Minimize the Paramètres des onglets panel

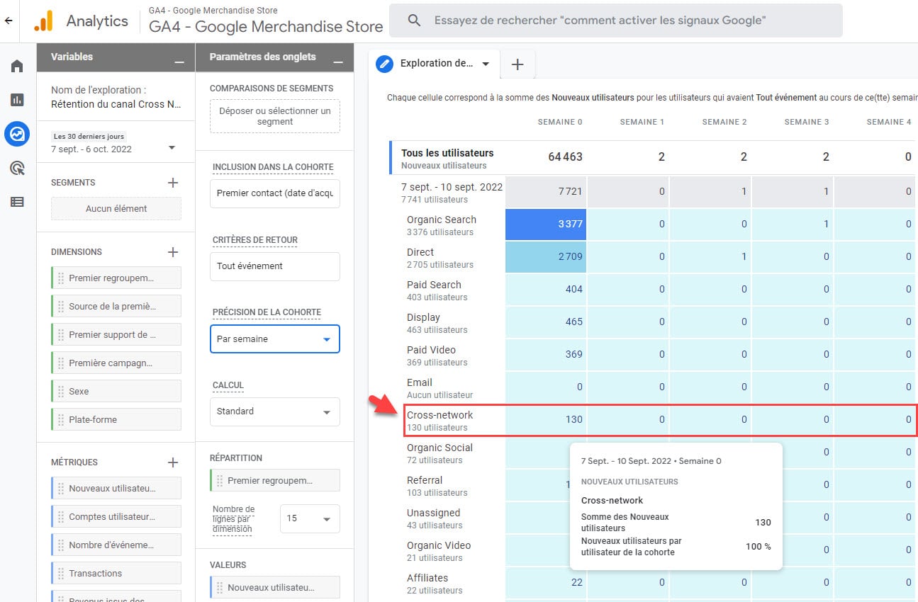338,62
